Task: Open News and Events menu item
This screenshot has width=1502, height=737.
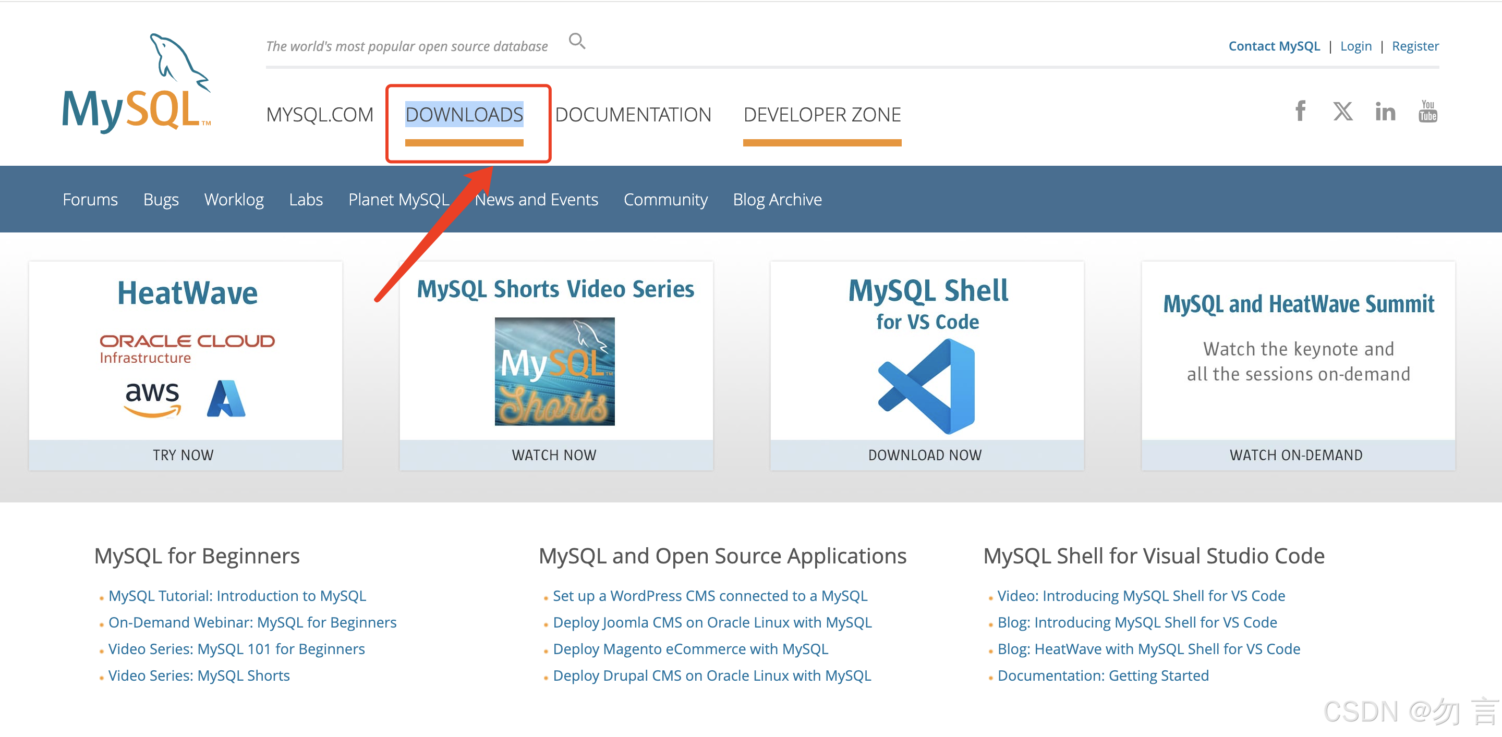Action: 537,199
